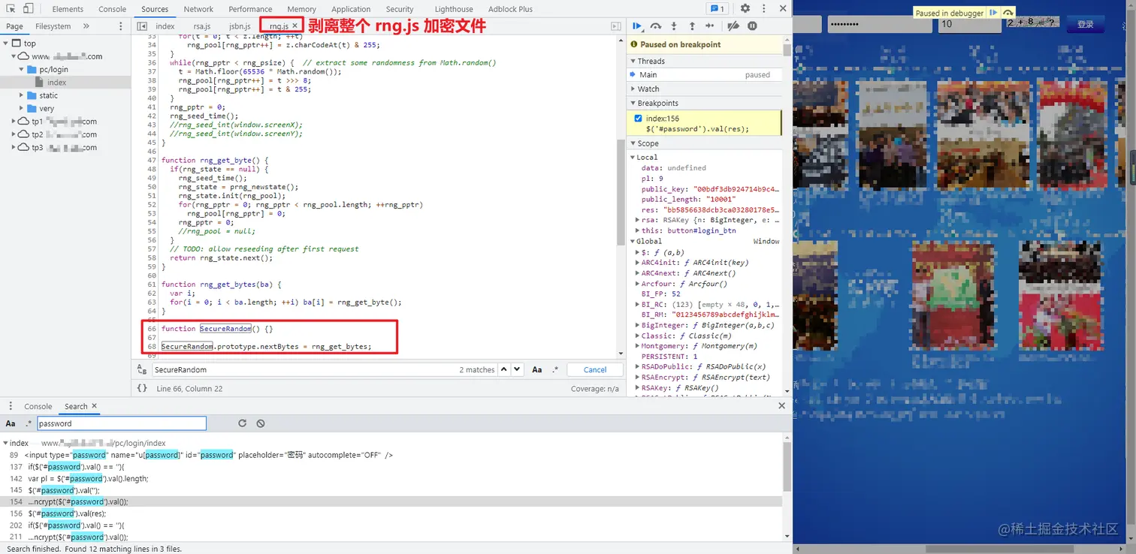Expand the rsa: RSAKey scope variable
Viewport: 1136px width, 554px height.
(636, 220)
